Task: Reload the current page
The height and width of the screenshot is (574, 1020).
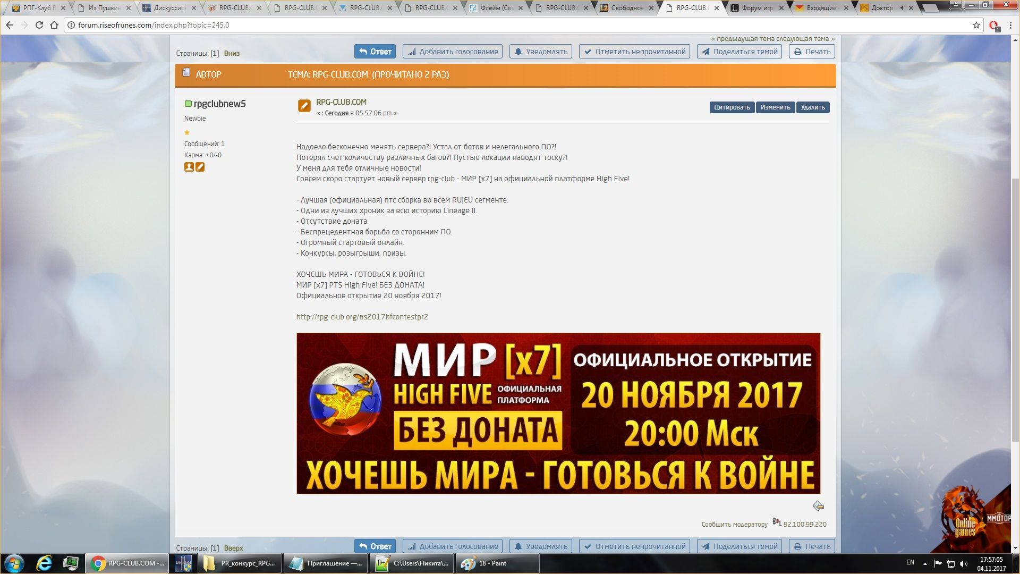Action: coord(39,25)
